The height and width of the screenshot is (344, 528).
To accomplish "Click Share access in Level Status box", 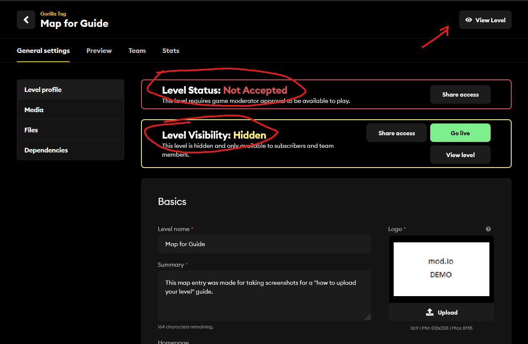I will pyautogui.click(x=460, y=95).
